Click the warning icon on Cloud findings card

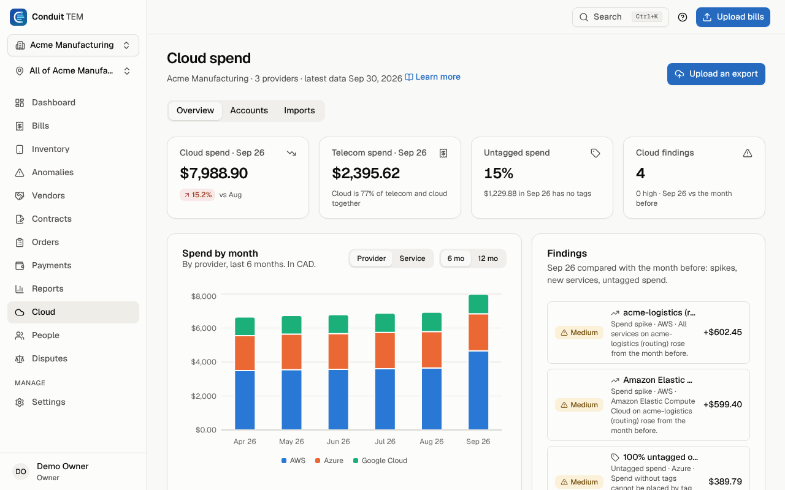[x=748, y=153]
